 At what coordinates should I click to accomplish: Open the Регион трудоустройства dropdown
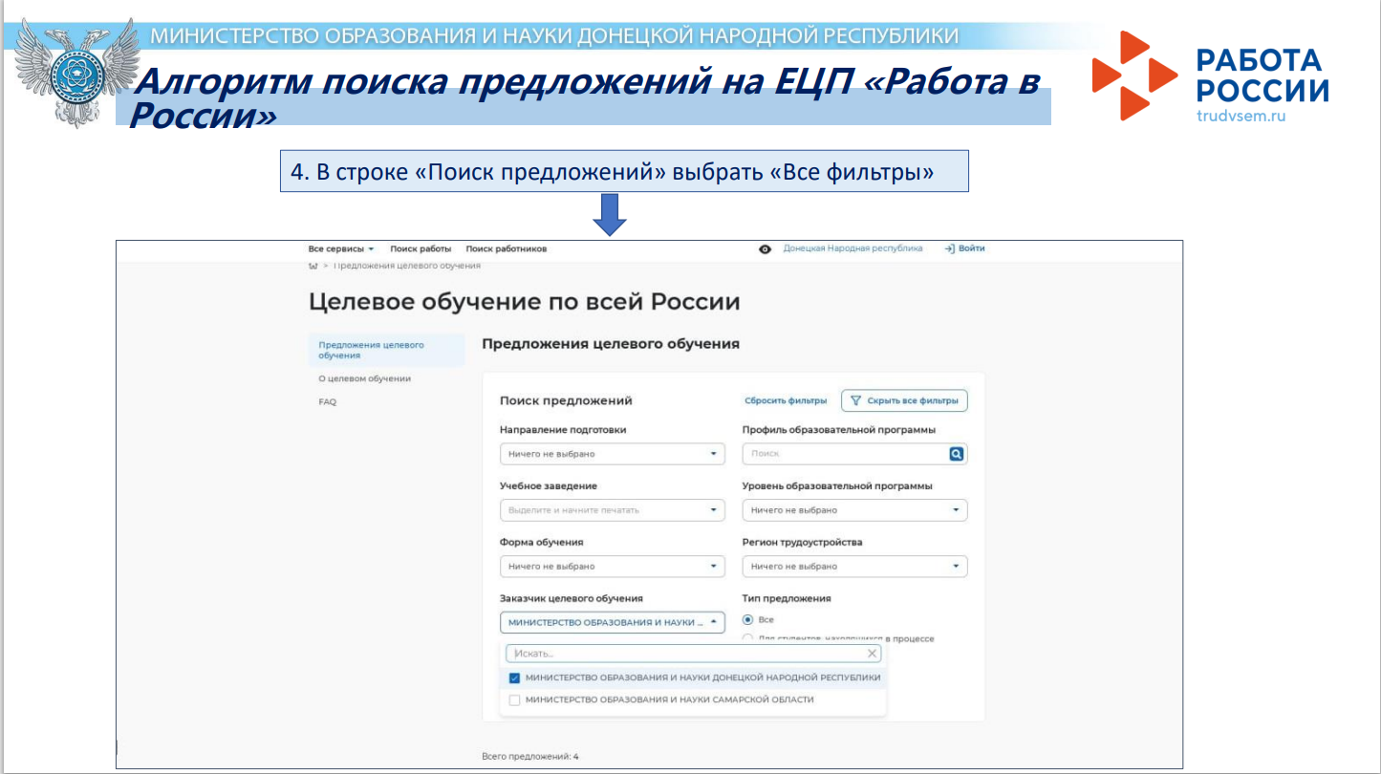click(854, 567)
